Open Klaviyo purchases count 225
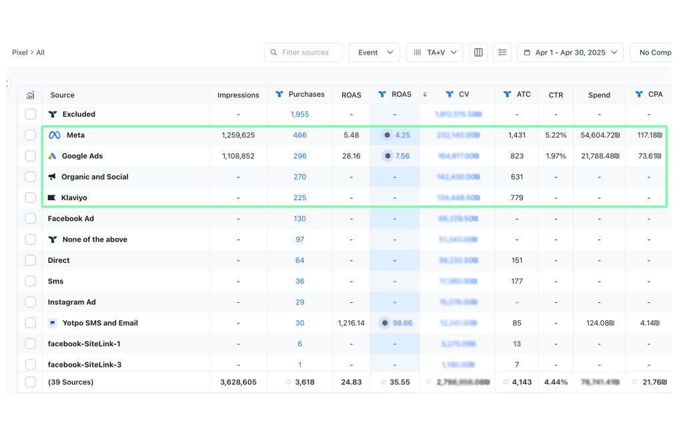Viewport: 683px width, 435px height. tap(299, 197)
